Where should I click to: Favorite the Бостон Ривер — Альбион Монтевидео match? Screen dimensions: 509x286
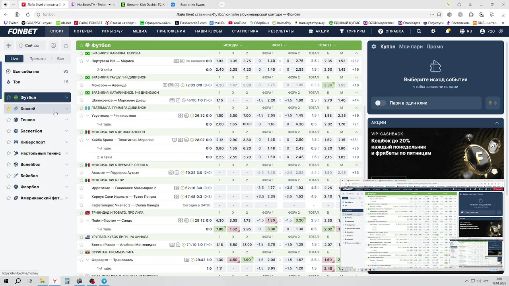(x=82, y=245)
